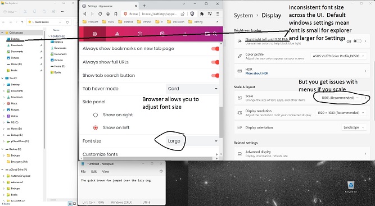
Task: Toggle Always show full URLs switch
Action: point(215,62)
